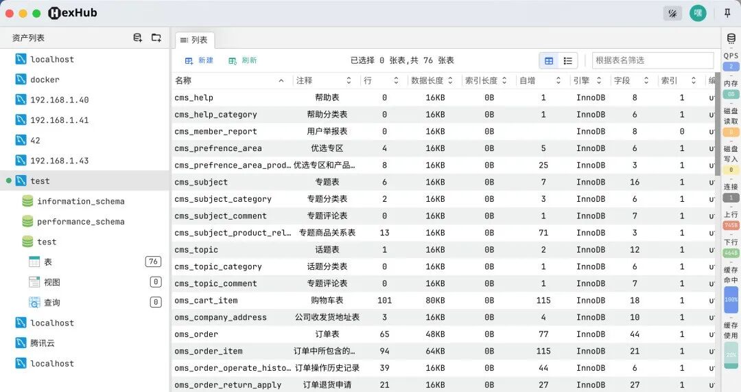
Task: Select the cms_subject_comment row
Action: tap(443, 216)
